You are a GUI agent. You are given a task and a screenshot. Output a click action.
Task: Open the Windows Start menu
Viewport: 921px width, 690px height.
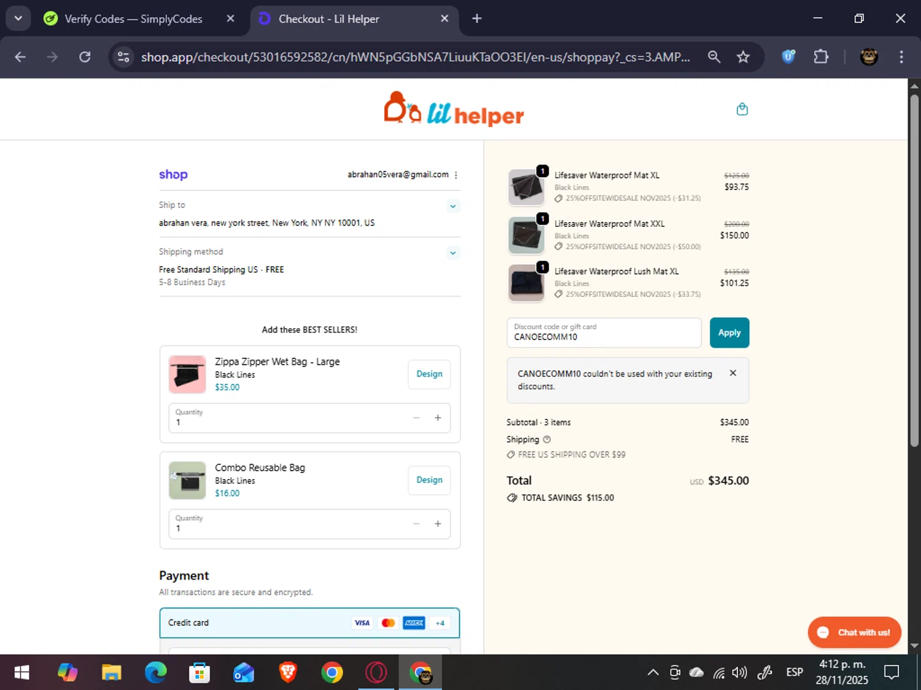(x=22, y=673)
